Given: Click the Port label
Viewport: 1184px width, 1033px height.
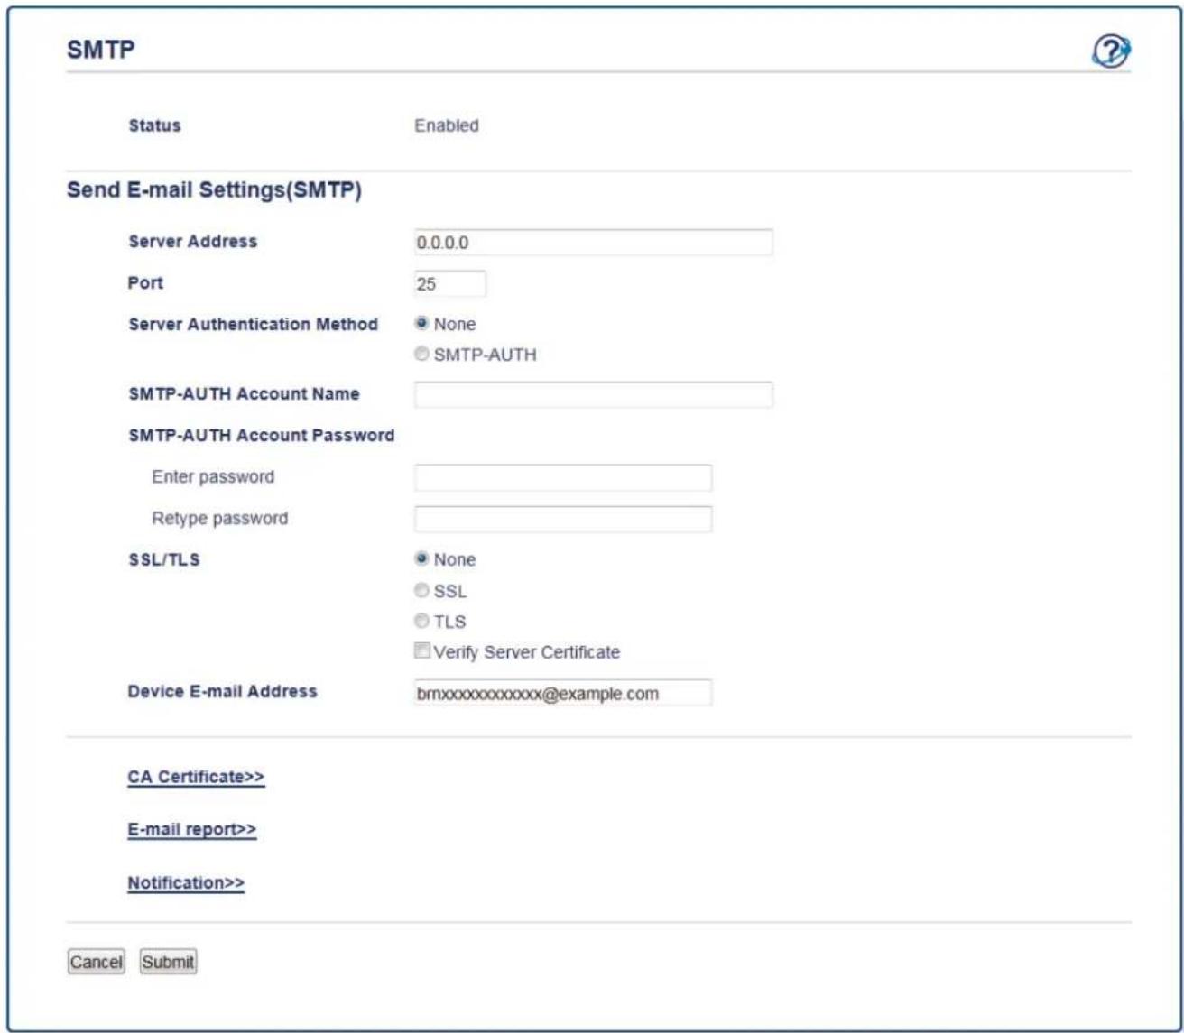Looking at the screenshot, I should pyautogui.click(x=145, y=282).
